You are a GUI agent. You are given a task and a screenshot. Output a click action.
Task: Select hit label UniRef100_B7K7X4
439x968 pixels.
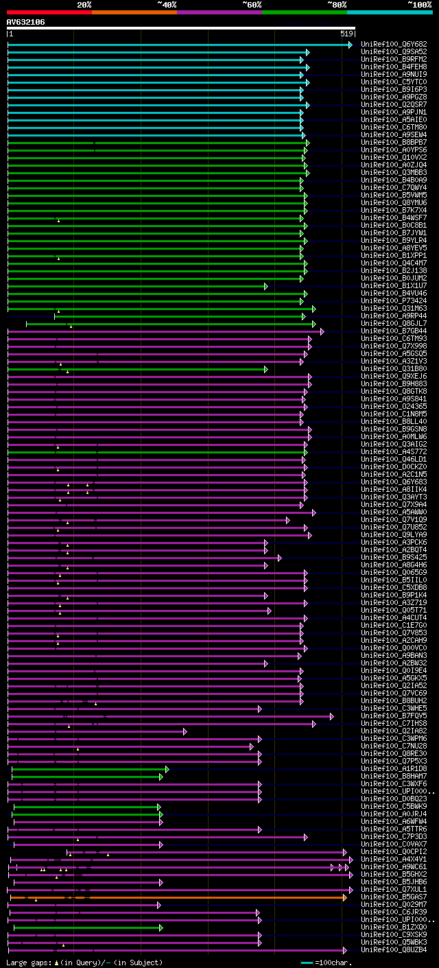click(394, 211)
